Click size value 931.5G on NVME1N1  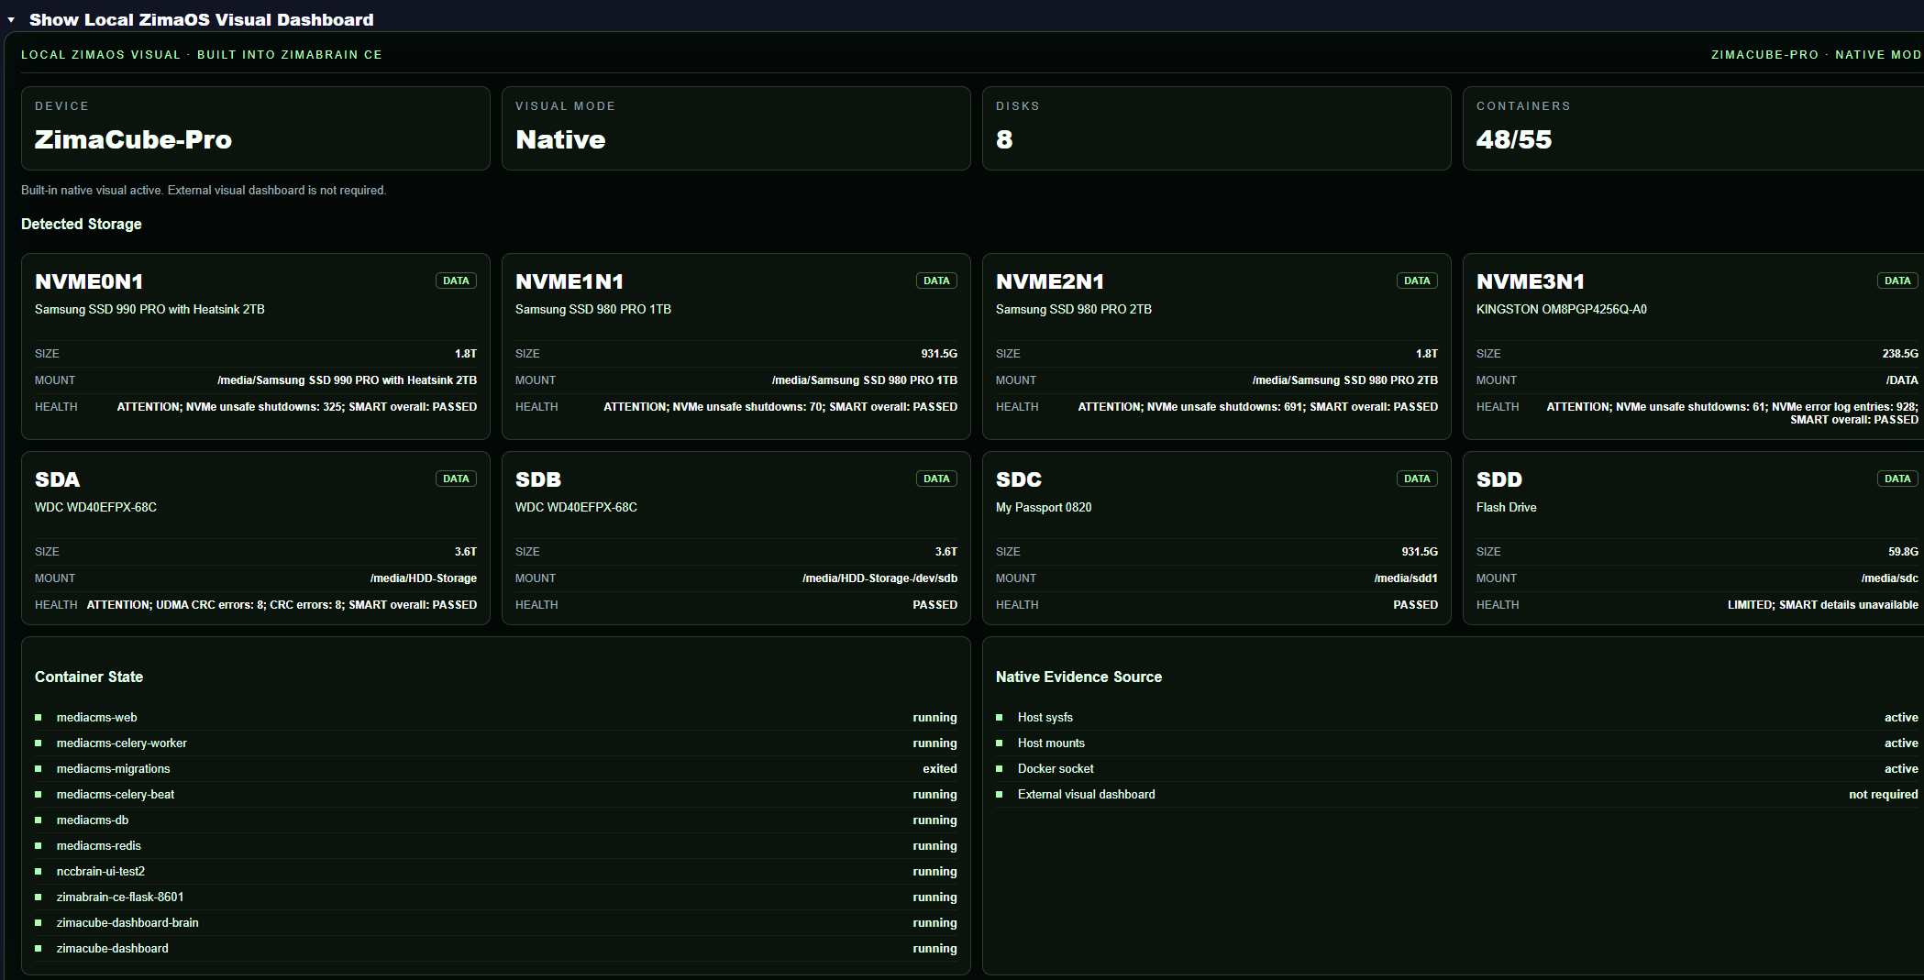click(x=939, y=353)
